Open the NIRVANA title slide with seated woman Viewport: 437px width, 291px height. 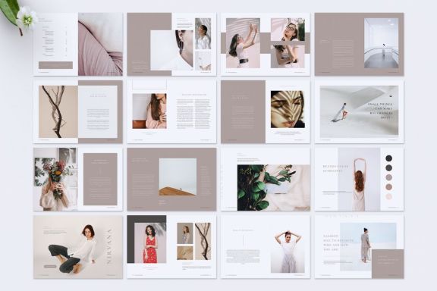click(77, 247)
